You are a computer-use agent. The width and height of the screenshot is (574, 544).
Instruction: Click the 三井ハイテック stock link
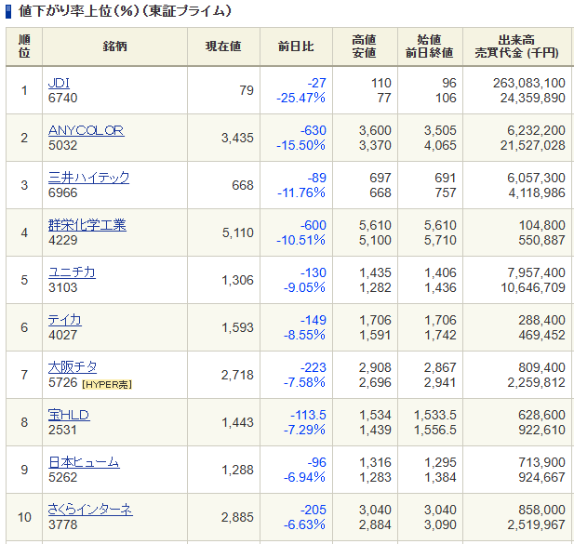(88, 178)
